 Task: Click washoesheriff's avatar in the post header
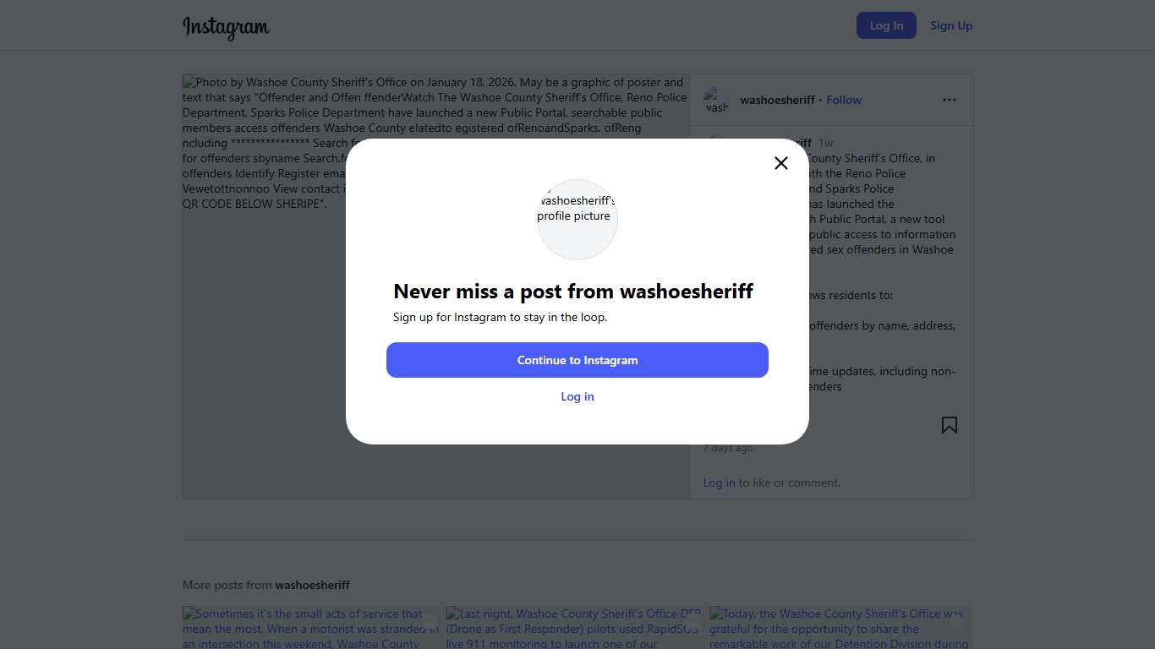coord(717,101)
